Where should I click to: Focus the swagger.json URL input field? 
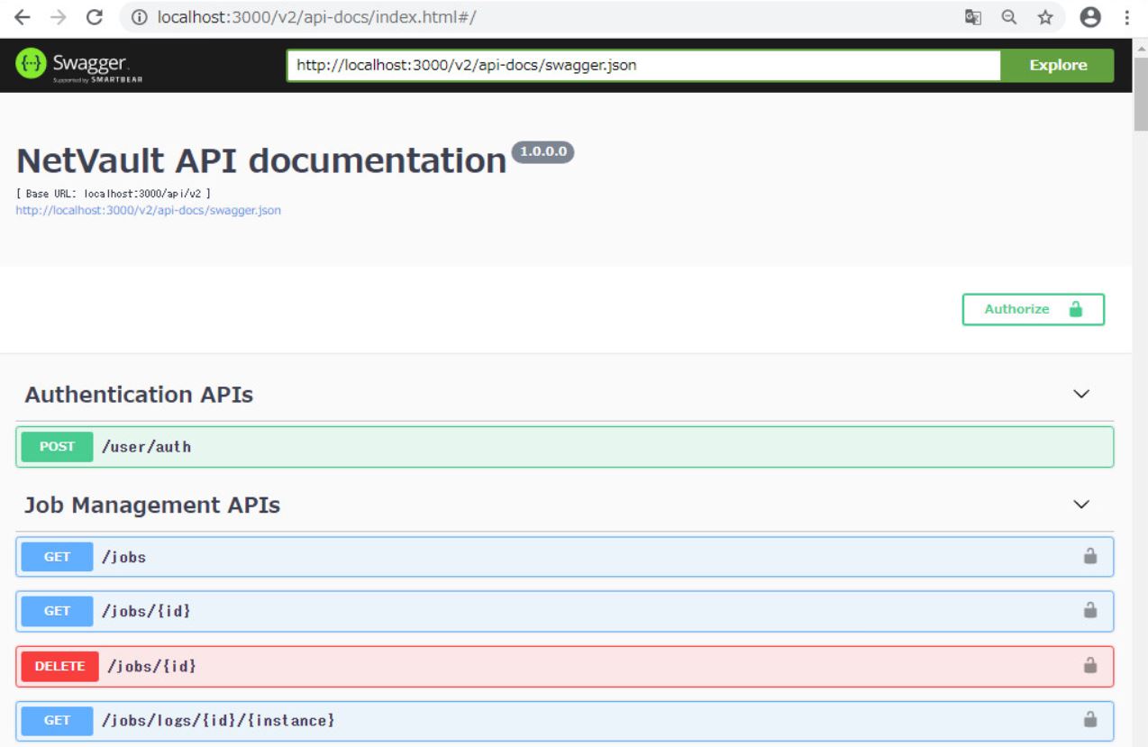[643, 65]
